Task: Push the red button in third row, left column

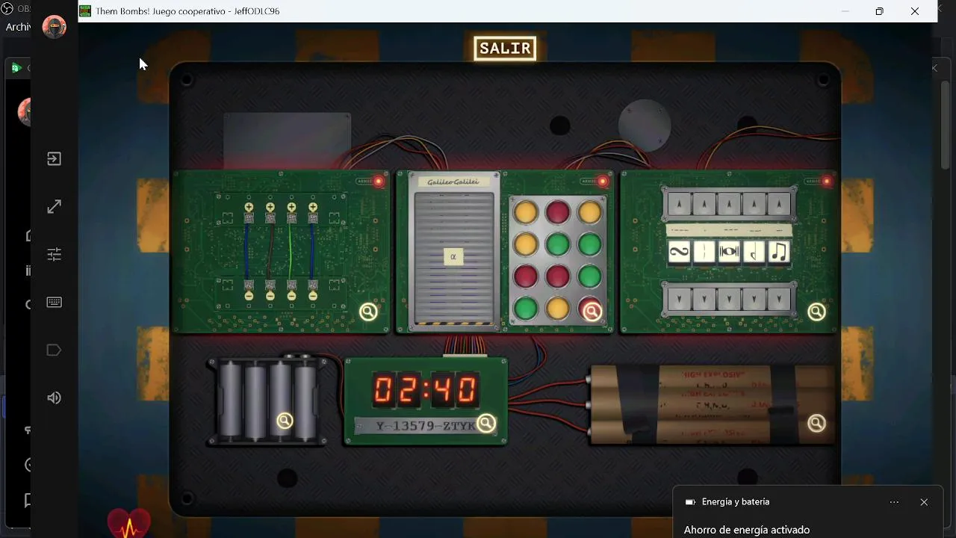Action: tap(526, 276)
